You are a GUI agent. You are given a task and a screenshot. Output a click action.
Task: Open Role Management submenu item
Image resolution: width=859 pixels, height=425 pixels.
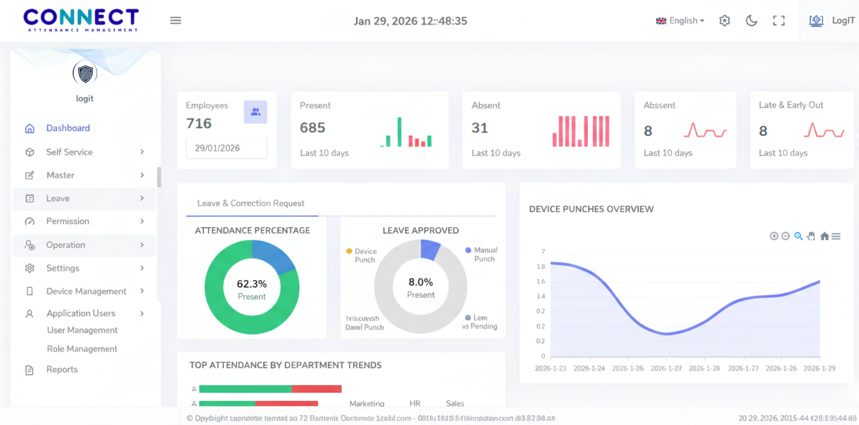pyautogui.click(x=82, y=349)
